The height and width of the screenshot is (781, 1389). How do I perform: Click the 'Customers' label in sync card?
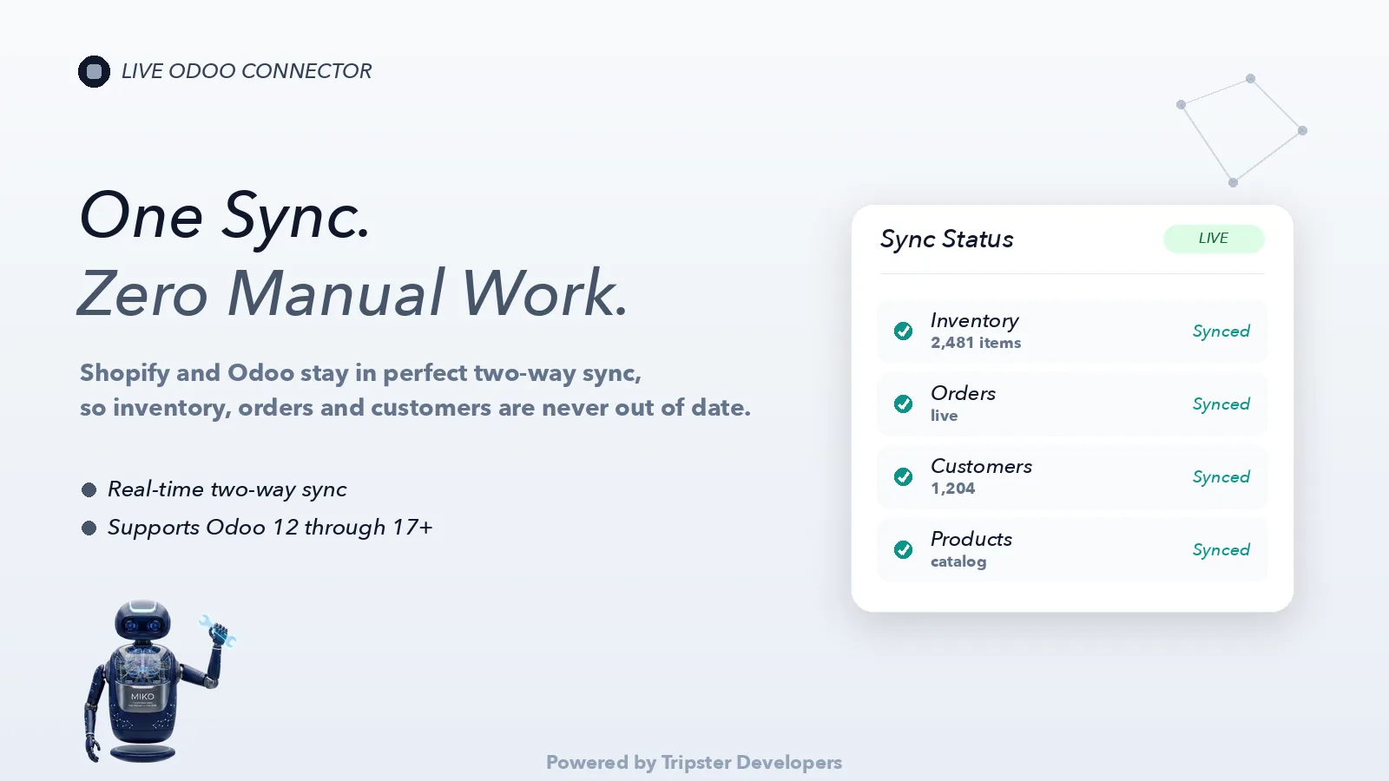pyautogui.click(x=981, y=466)
